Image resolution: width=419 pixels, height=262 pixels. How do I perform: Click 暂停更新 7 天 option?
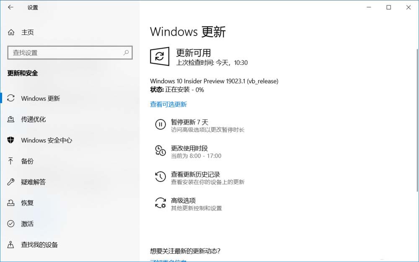(x=189, y=122)
